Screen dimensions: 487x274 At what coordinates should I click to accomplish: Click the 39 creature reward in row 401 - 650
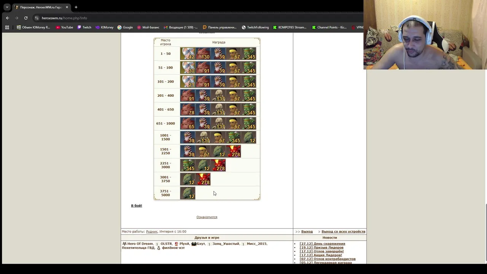click(203, 110)
